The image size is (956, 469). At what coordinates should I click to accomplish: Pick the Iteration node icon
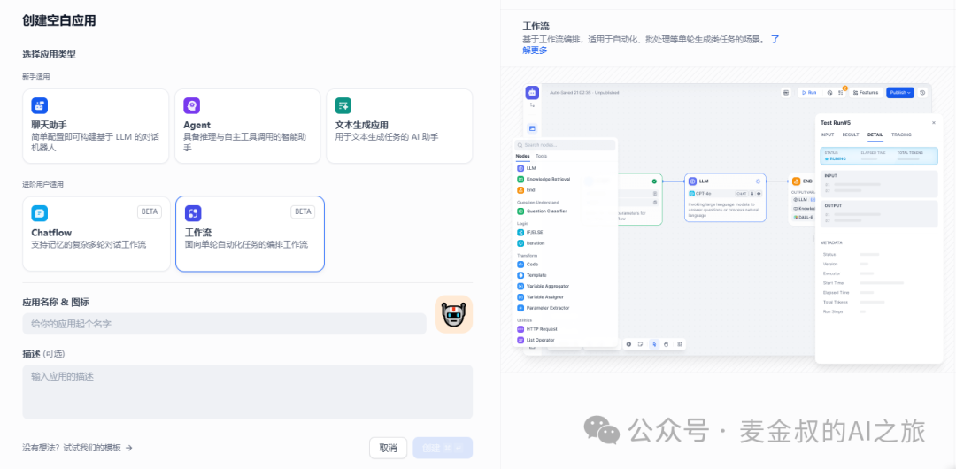click(520, 243)
